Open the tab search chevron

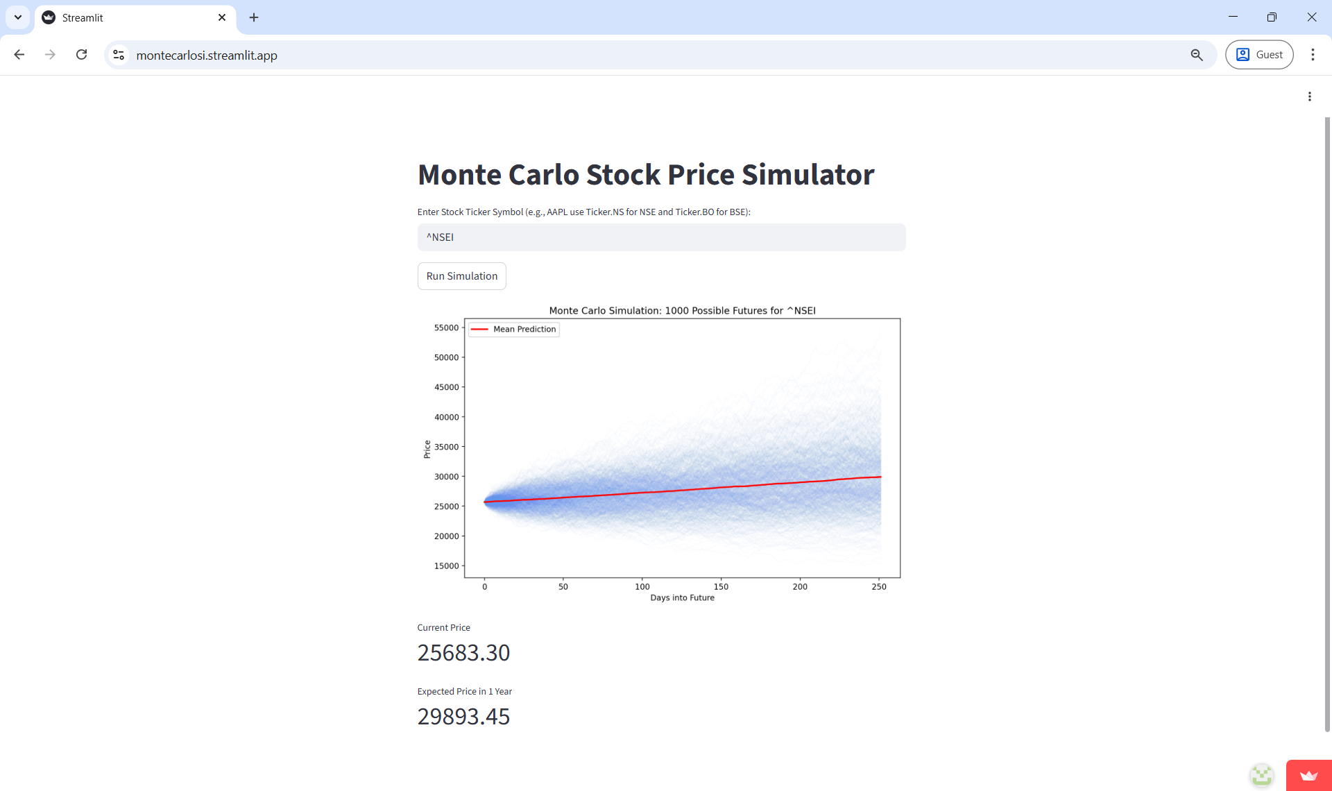tap(17, 17)
